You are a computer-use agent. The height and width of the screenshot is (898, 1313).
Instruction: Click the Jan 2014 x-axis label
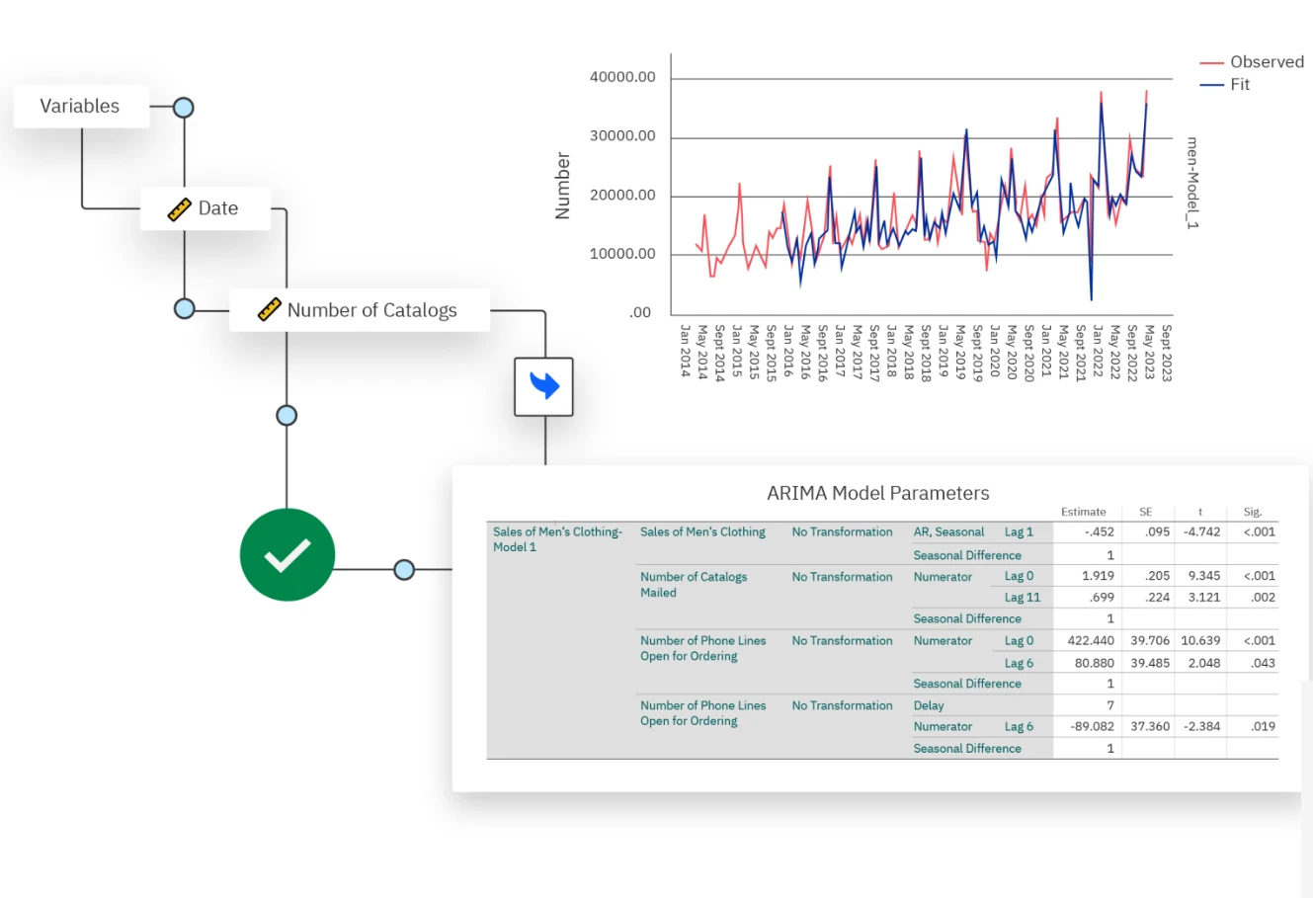coord(685,351)
